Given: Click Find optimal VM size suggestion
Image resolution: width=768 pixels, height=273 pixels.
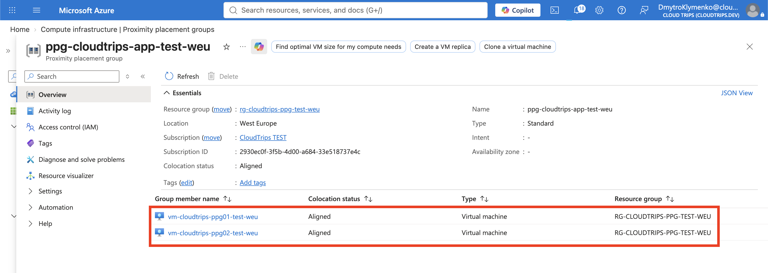Looking at the screenshot, I should [x=338, y=47].
